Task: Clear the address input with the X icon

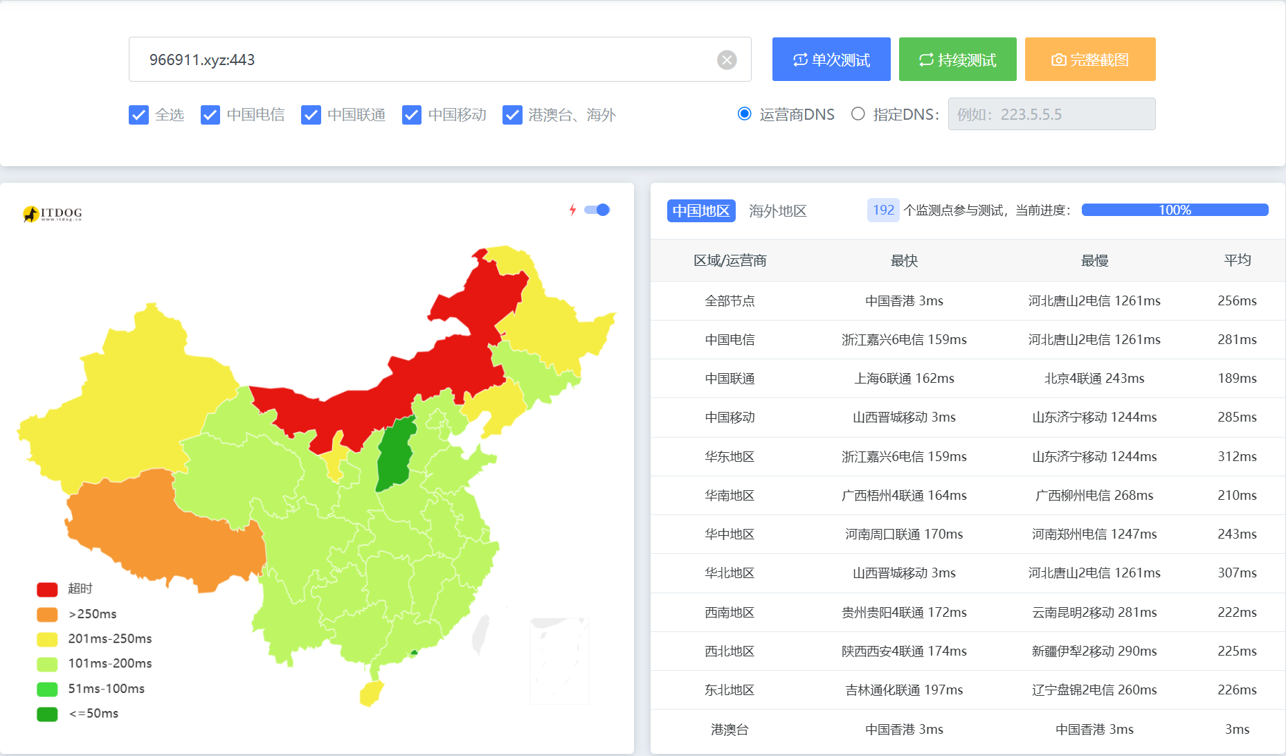Action: click(727, 60)
